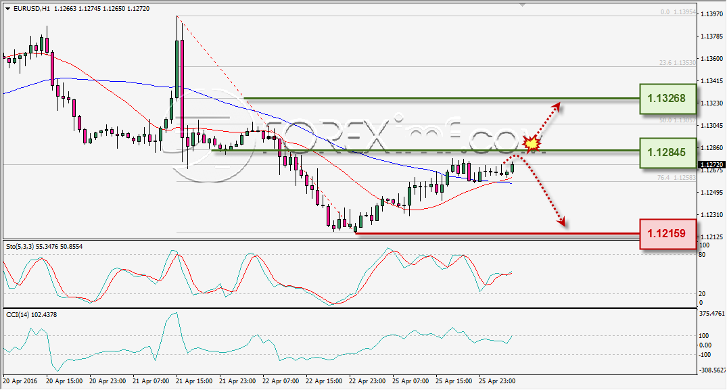The image size is (727, 390).
Task: Open the chart menu triangle beside EURUSD,H1
Action: (x=8, y=9)
